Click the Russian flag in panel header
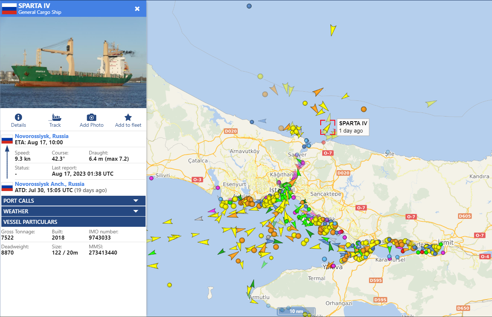Screen dimensions: 492x317 point(9,9)
